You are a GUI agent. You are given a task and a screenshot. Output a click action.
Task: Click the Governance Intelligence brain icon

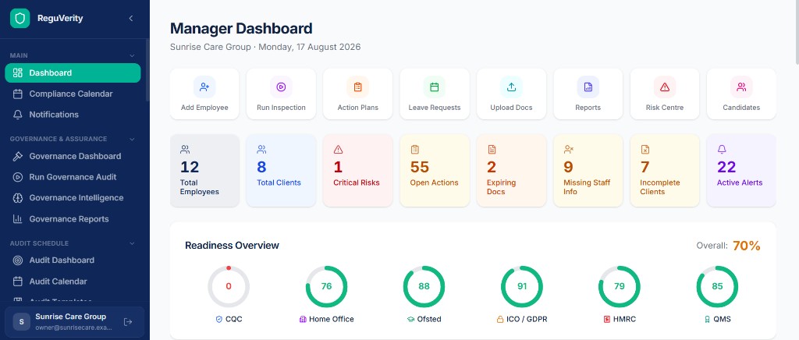click(18, 198)
